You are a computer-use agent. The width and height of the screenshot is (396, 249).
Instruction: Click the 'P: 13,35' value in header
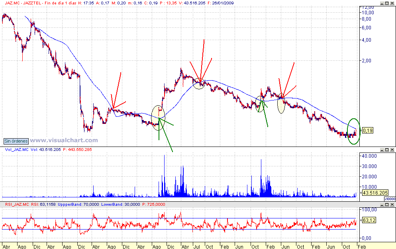tap(169, 3)
